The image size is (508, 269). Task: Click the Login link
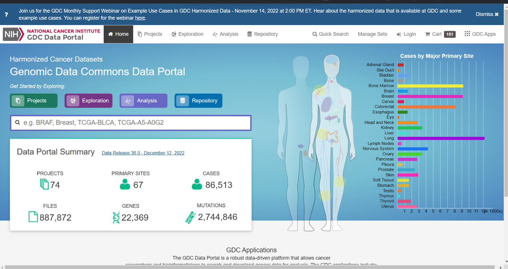click(x=406, y=34)
